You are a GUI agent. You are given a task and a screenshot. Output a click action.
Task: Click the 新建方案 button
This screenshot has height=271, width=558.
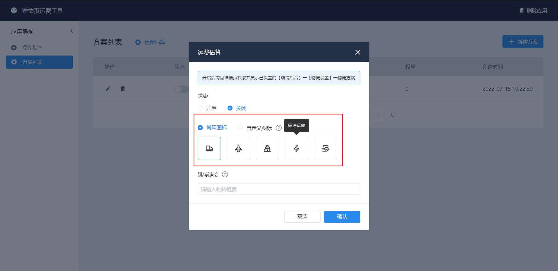tap(523, 42)
